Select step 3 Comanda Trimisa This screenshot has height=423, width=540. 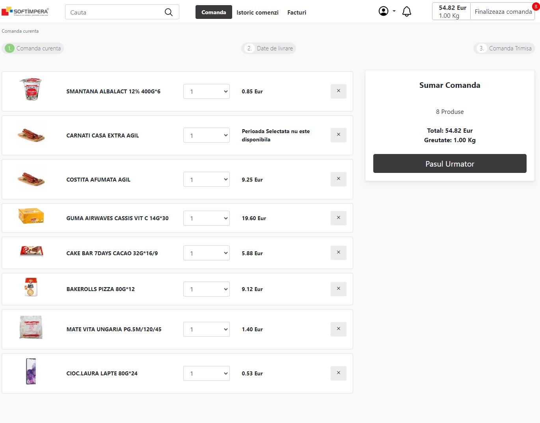click(504, 48)
